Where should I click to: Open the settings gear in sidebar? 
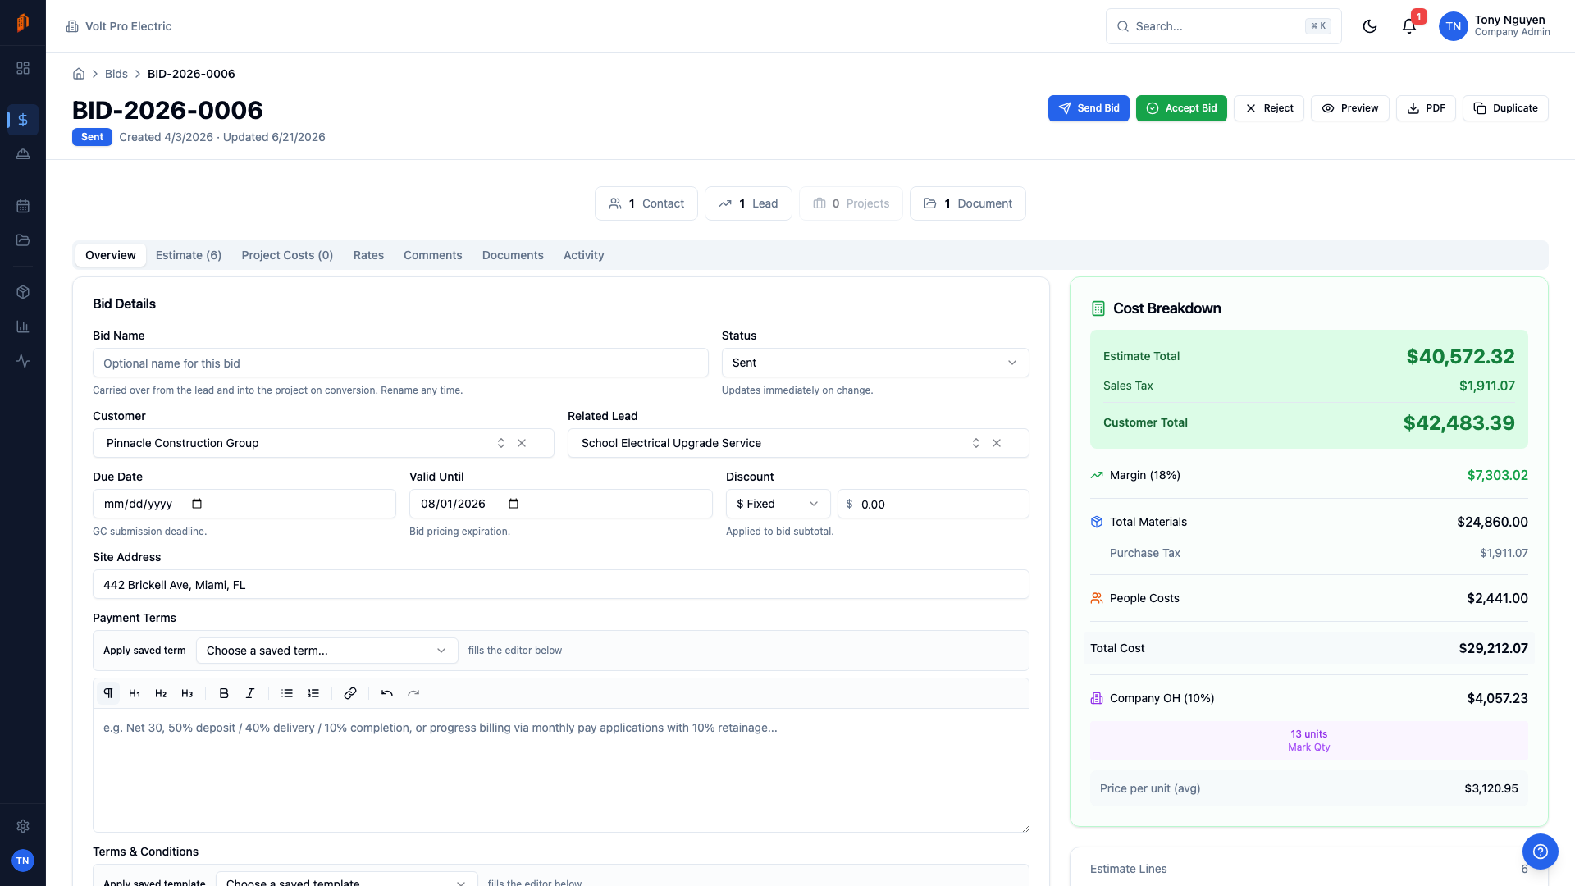23,826
